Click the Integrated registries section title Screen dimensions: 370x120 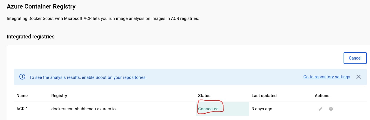tap(31, 37)
